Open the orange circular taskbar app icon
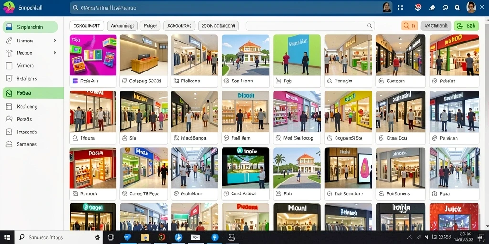 point(161,237)
